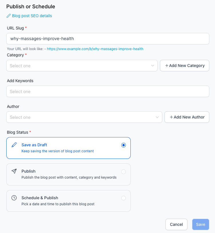Click the plus icon on Add New Author
Image resolution: width=215 pixels, height=233 pixels.
coord(171,117)
